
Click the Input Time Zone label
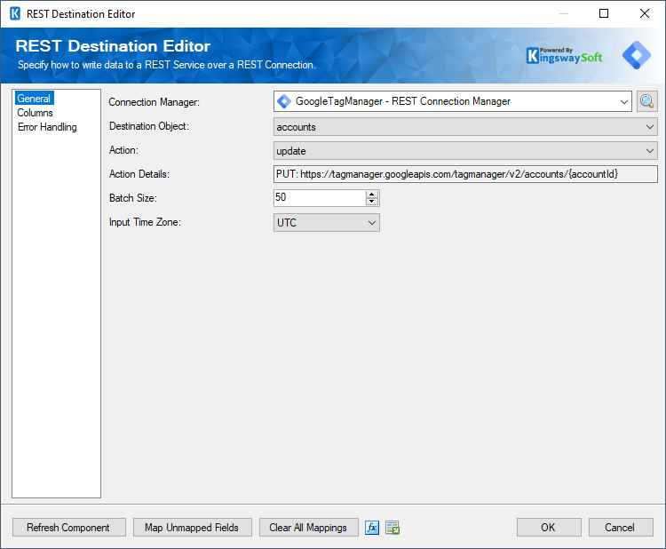click(145, 222)
